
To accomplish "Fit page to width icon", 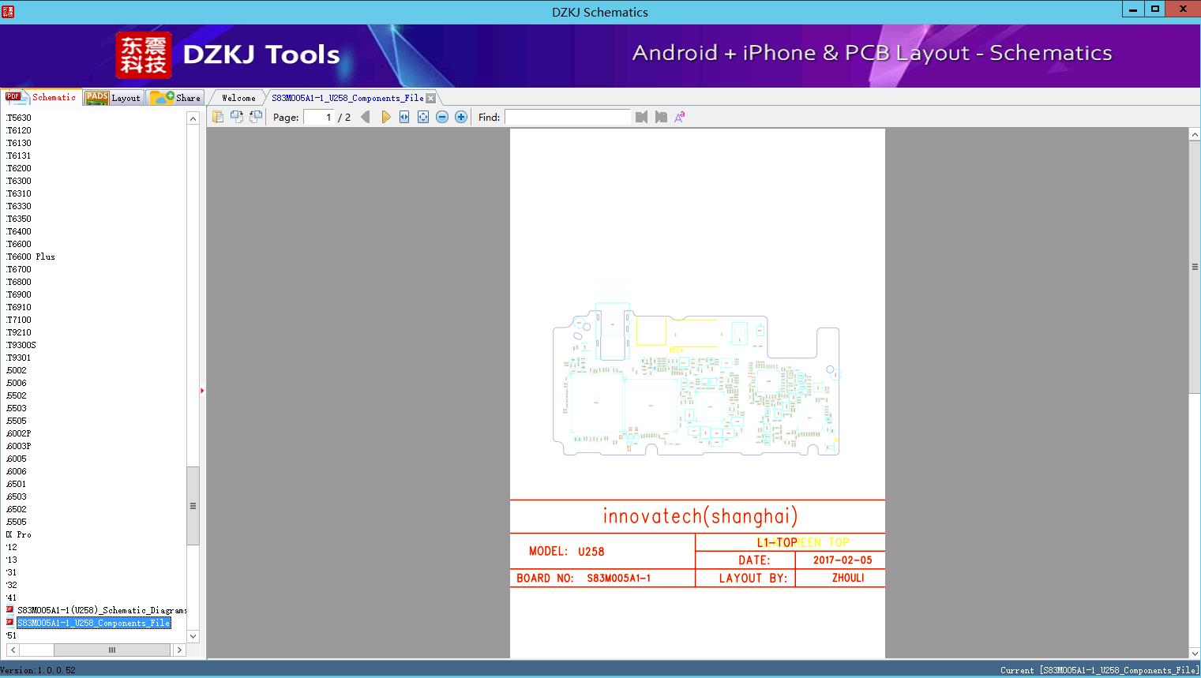I will click(404, 117).
